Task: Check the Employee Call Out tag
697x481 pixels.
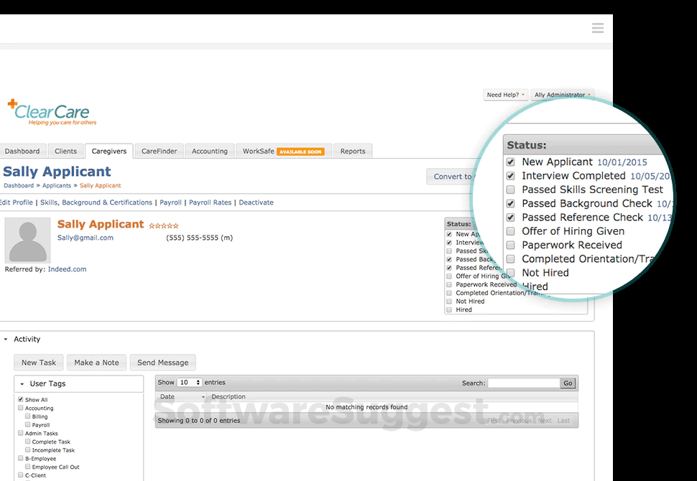Action: pyautogui.click(x=27, y=467)
